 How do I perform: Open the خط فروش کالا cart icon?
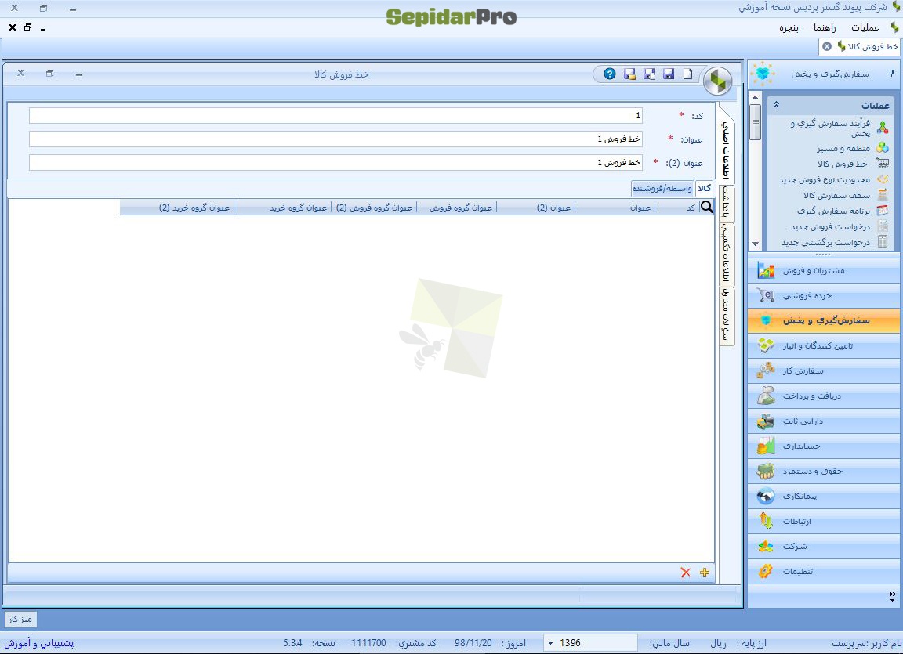click(883, 164)
